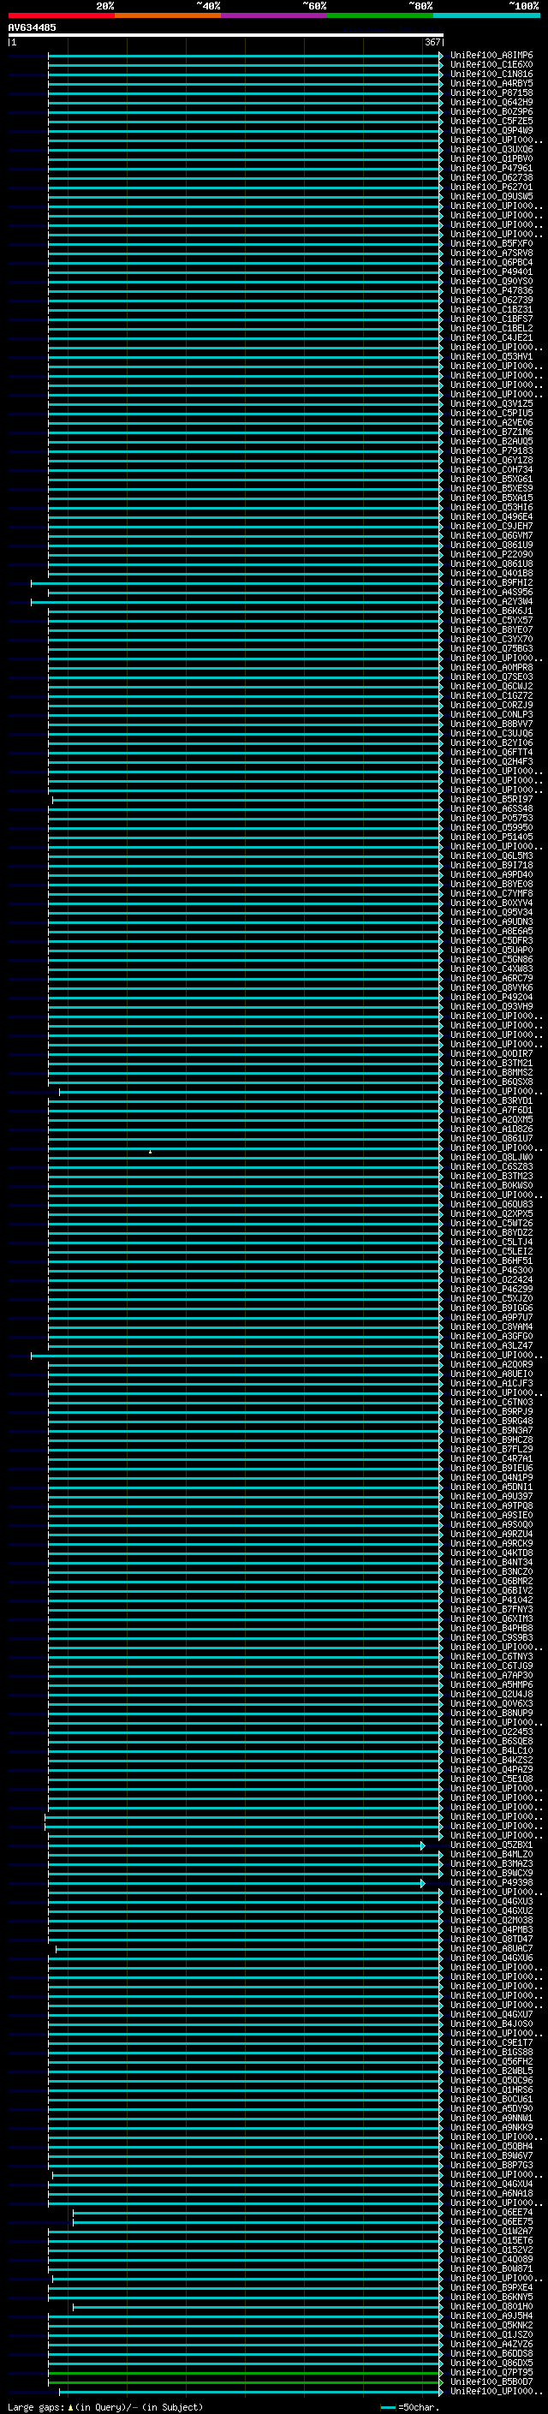Open hit UniRef100_A8IMP6

(491, 56)
